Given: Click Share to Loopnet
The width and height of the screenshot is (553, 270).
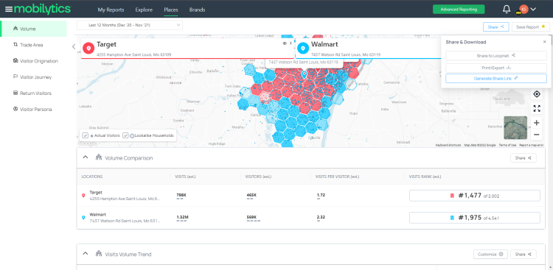Looking at the screenshot, I should coord(496,56).
